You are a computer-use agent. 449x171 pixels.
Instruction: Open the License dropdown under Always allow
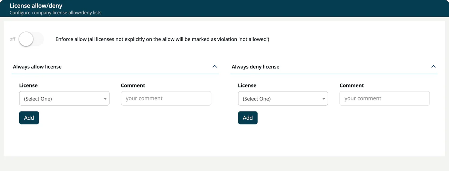coord(64,98)
